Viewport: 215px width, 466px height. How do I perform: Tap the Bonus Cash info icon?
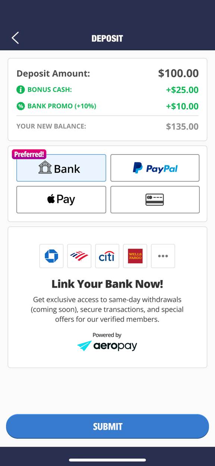click(20, 89)
